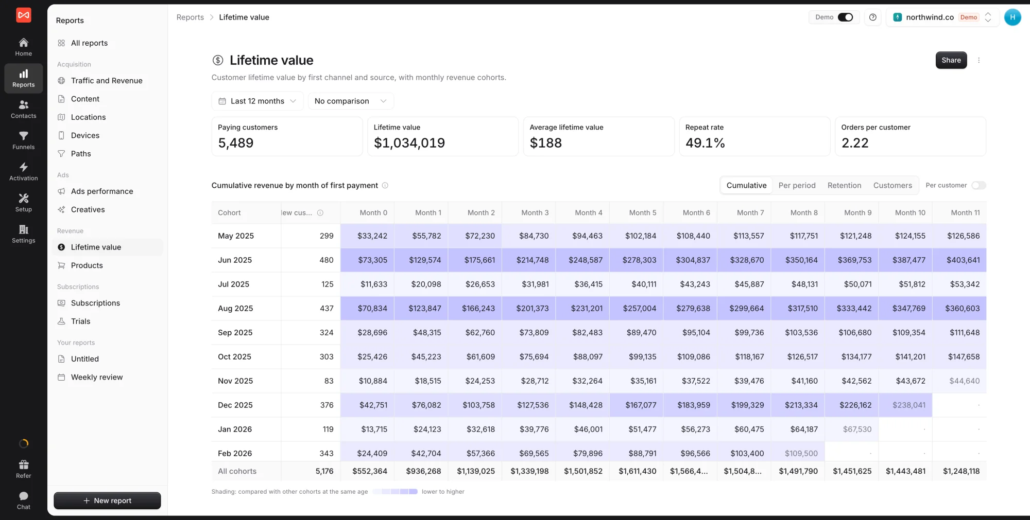Click the loading spinner in the rail

tap(24, 443)
